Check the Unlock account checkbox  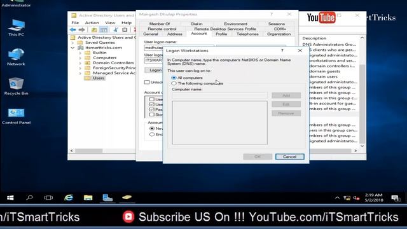click(147, 82)
